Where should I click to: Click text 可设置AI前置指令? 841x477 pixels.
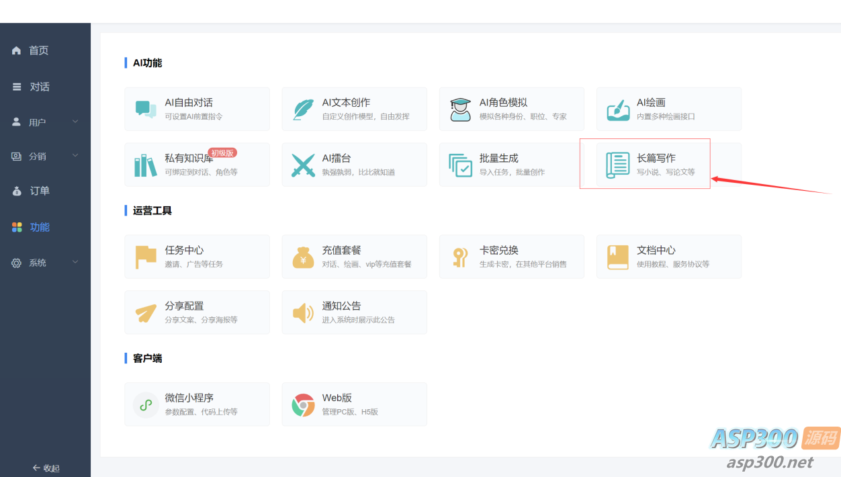[193, 116]
